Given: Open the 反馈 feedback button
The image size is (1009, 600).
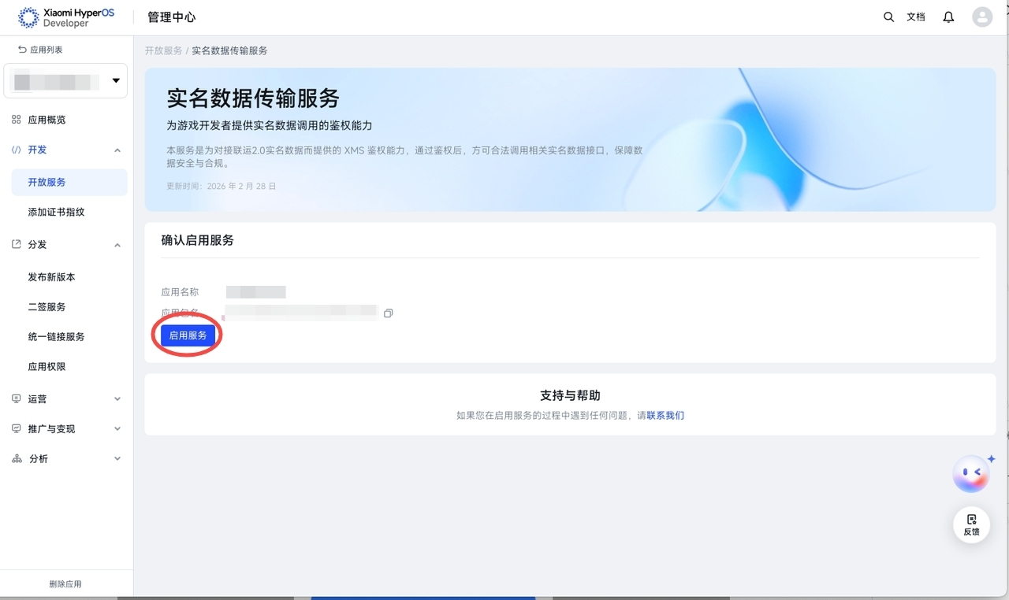Looking at the screenshot, I should (x=971, y=525).
